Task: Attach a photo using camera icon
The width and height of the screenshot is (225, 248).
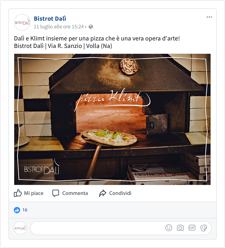Action: (x=180, y=228)
